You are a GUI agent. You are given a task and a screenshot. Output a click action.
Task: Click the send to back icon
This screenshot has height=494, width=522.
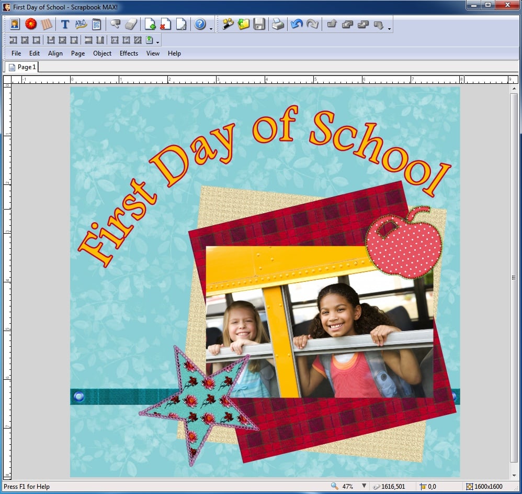[379, 25]
